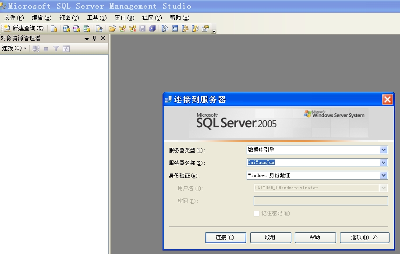Show the Object Explorer from toolbar
Screen dimensions: 400x254
tap(185, 28)
